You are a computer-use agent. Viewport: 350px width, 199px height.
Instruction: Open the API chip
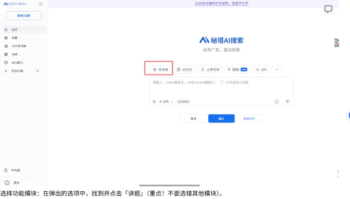point(261,70)
